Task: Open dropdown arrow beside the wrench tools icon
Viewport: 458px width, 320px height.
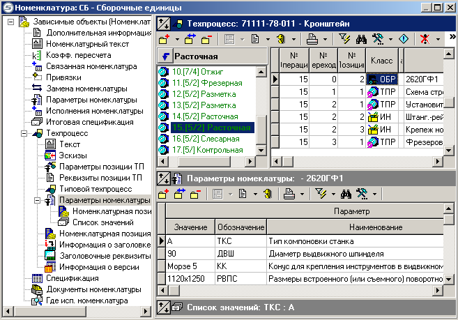Action: click(391, 39)
